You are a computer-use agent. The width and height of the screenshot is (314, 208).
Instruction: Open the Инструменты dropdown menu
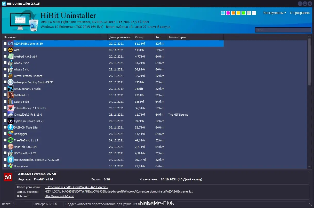click(275, 13)
